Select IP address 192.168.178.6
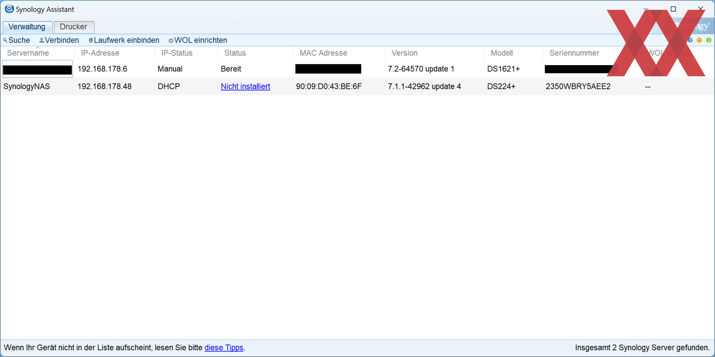Viewport: 715px width, 357px height. click(x=102, y=69)
